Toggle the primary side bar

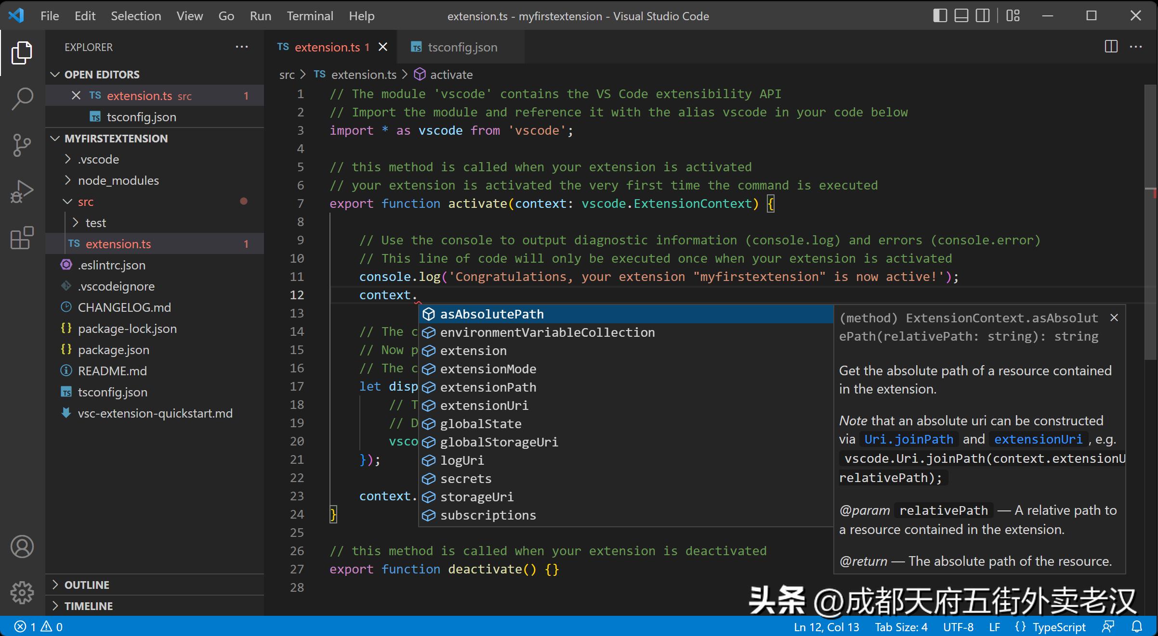pyautogui.click(x=940, y=16)
